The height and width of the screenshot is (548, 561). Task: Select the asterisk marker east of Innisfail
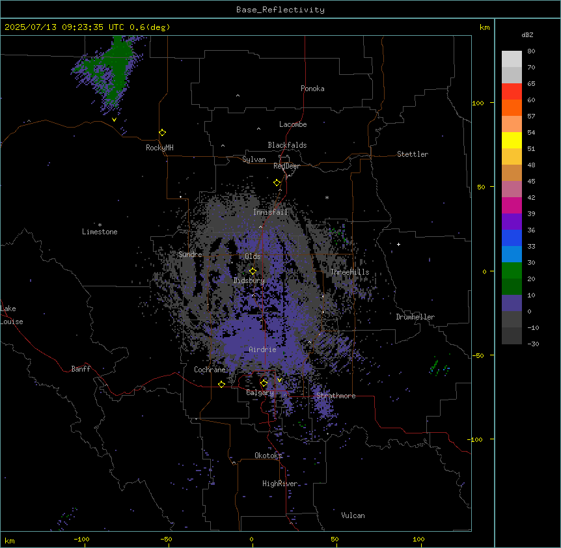pos(327,197)
